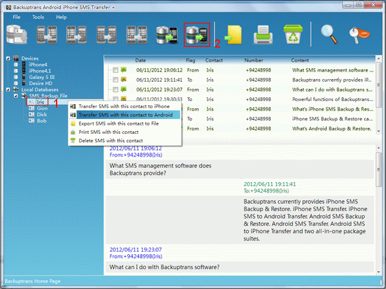Click the green message icon in 19:06:12 row

(x=124, y=70)
